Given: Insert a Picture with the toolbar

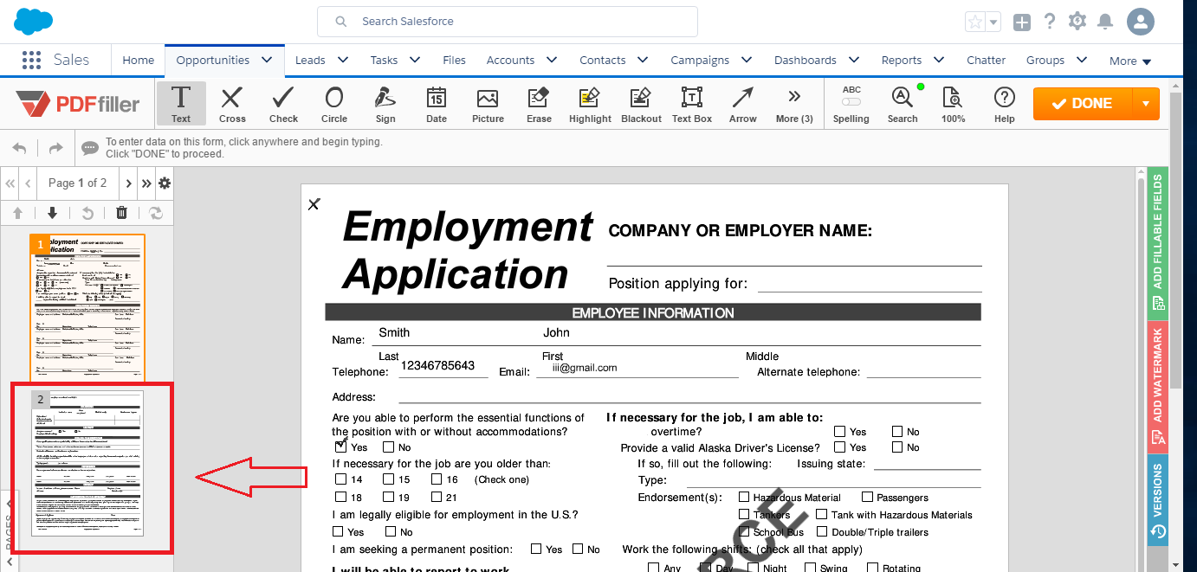Looking at the screenshot, I should point(488,103).
